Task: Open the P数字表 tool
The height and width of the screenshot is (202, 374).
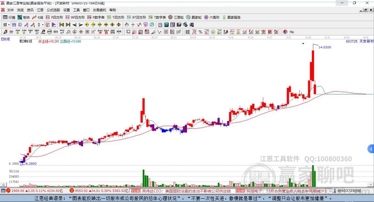Action: pos(96,18)
